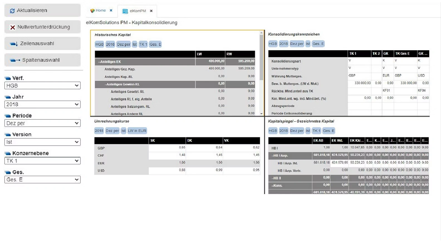Click TK 1 chip in Historisches Kapital
This screenshot has width=441, height=248.
143,45
